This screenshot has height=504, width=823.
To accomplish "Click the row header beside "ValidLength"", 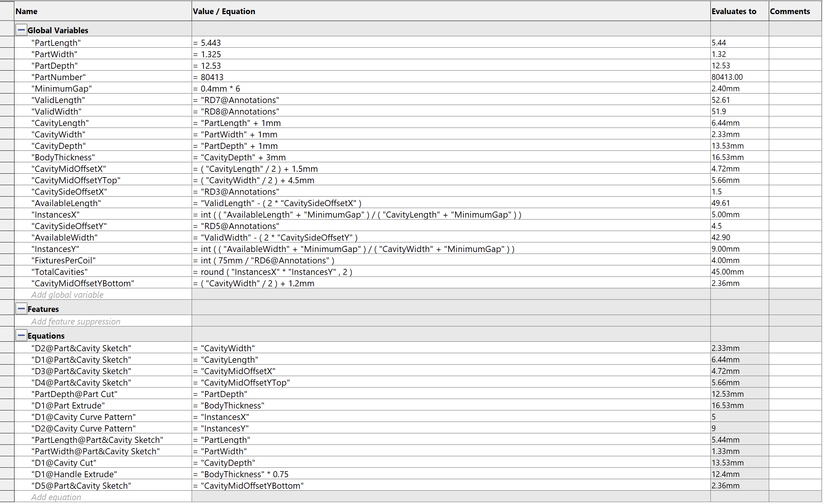I will (x=7, y=100).
